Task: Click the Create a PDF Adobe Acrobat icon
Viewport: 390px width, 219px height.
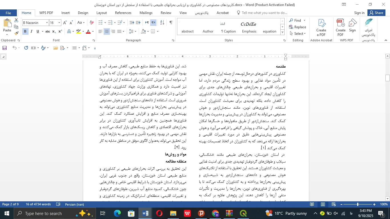Action: (x=321, y=28)
